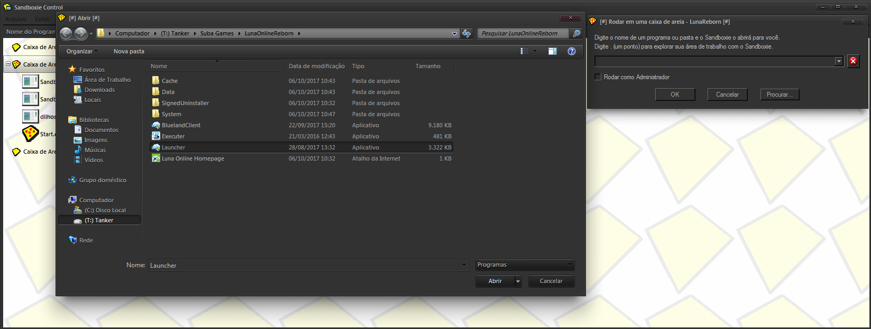The width and height of the screenshot is (871, 329).
Task: Click dllhost process icon in Sandboxie list
Action: point(30,116)
